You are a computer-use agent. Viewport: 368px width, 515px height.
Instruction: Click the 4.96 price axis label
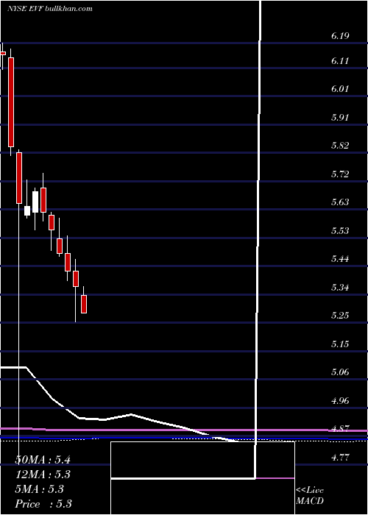tap(340, 400)
